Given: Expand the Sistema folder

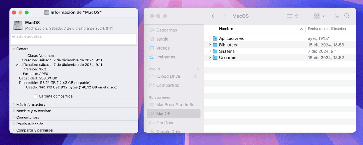Looking at the screenshot, I should click(x=210, y=51).
